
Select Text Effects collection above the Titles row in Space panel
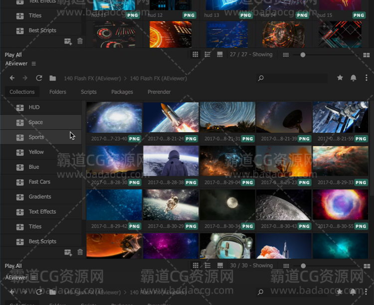pos(41,212)
